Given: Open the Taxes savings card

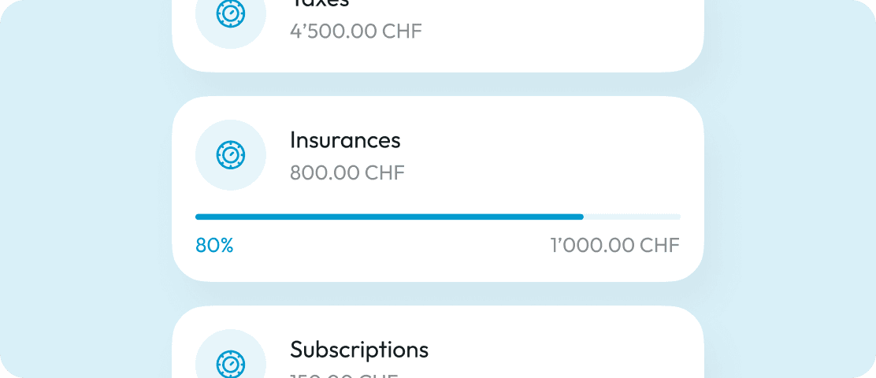Looking at the screenshot, I should coord(438,35).
